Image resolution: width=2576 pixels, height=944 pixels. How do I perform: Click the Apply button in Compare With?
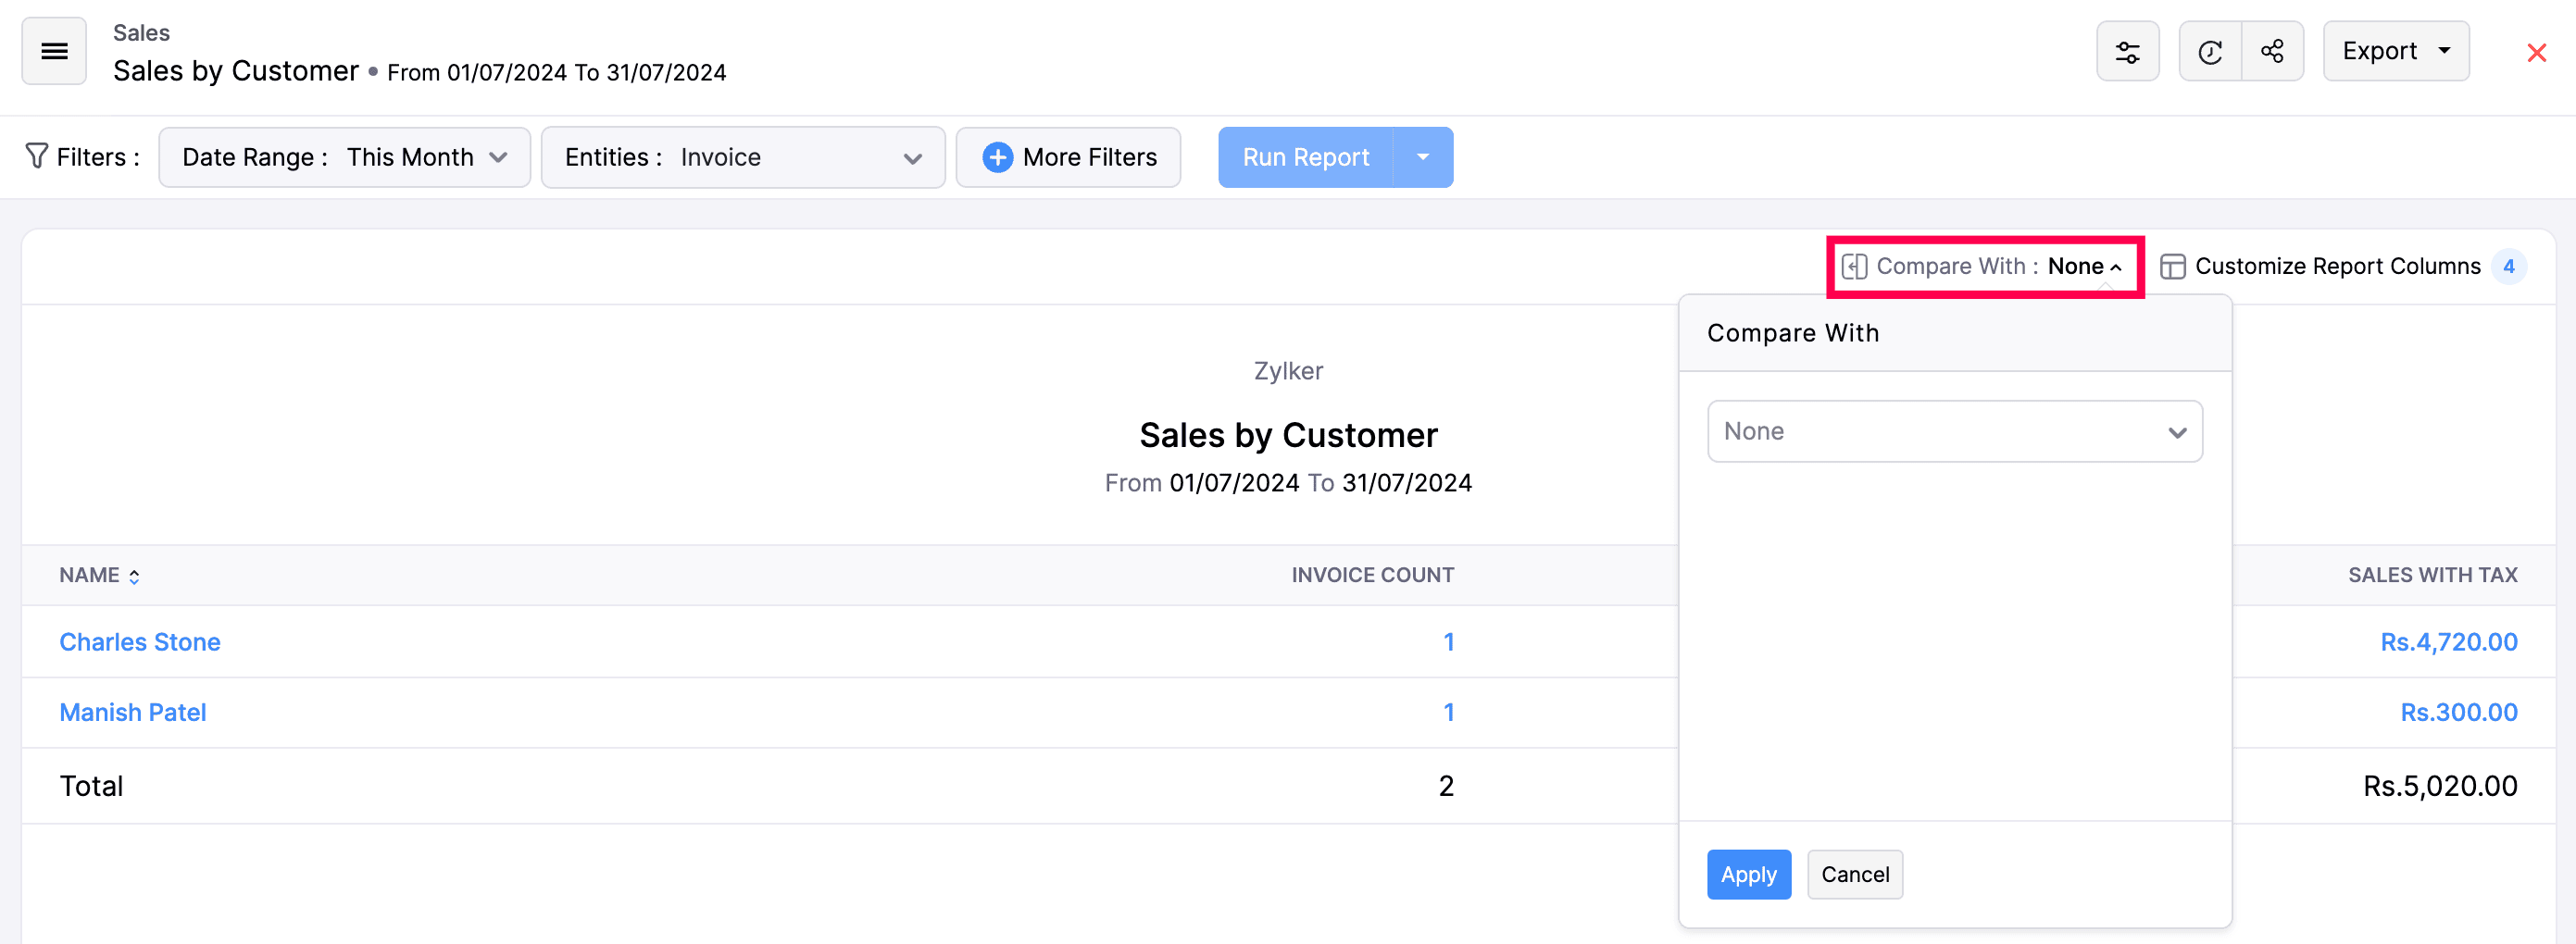point(1748,874)
